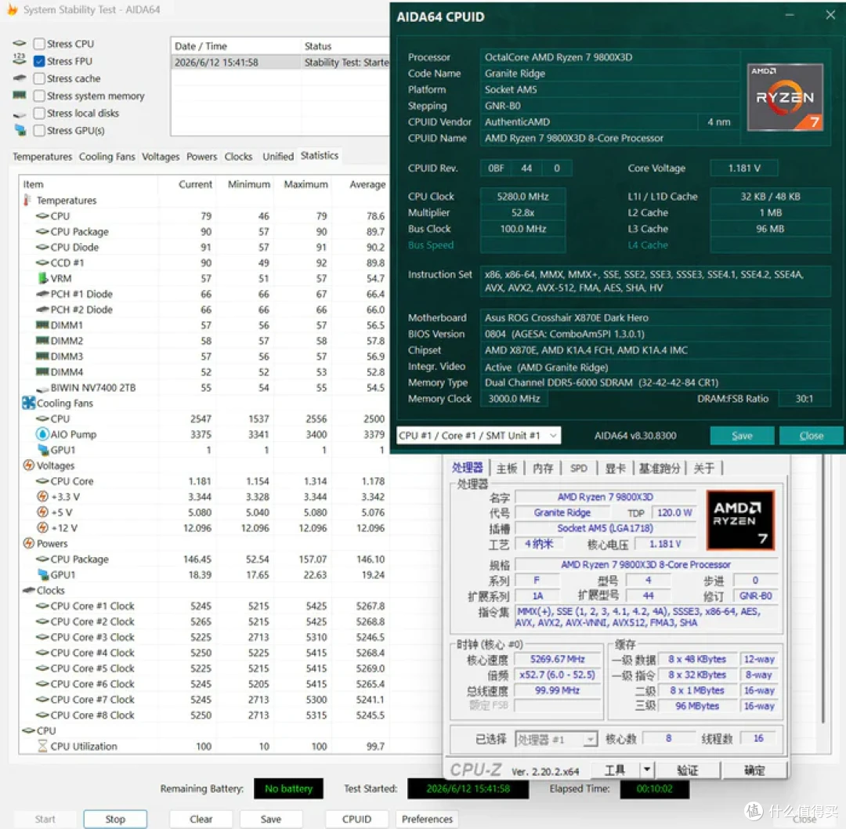Tick the Stress system memory checkbox

pos(39,96)
